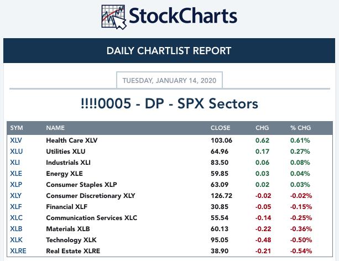Open the XLK symbol link

16,240
